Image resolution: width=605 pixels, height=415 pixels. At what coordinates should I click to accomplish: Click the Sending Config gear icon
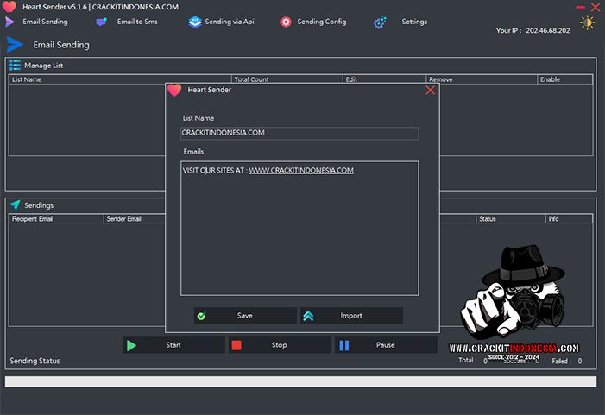click(286, 22)
